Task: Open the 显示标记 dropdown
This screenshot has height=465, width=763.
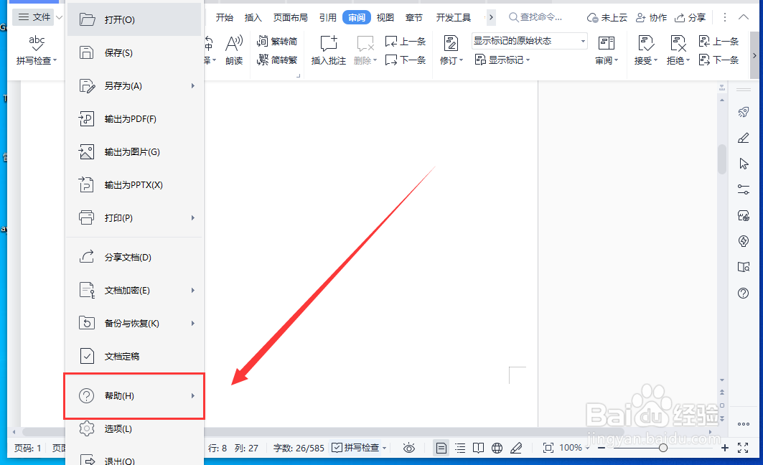Action: (x=502, y=60)
